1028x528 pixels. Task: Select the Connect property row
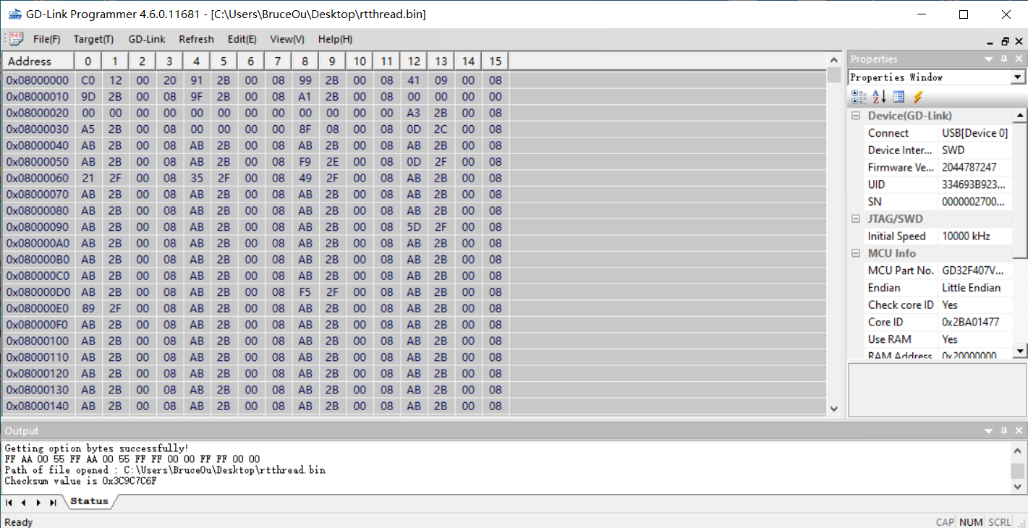point(938,133)
